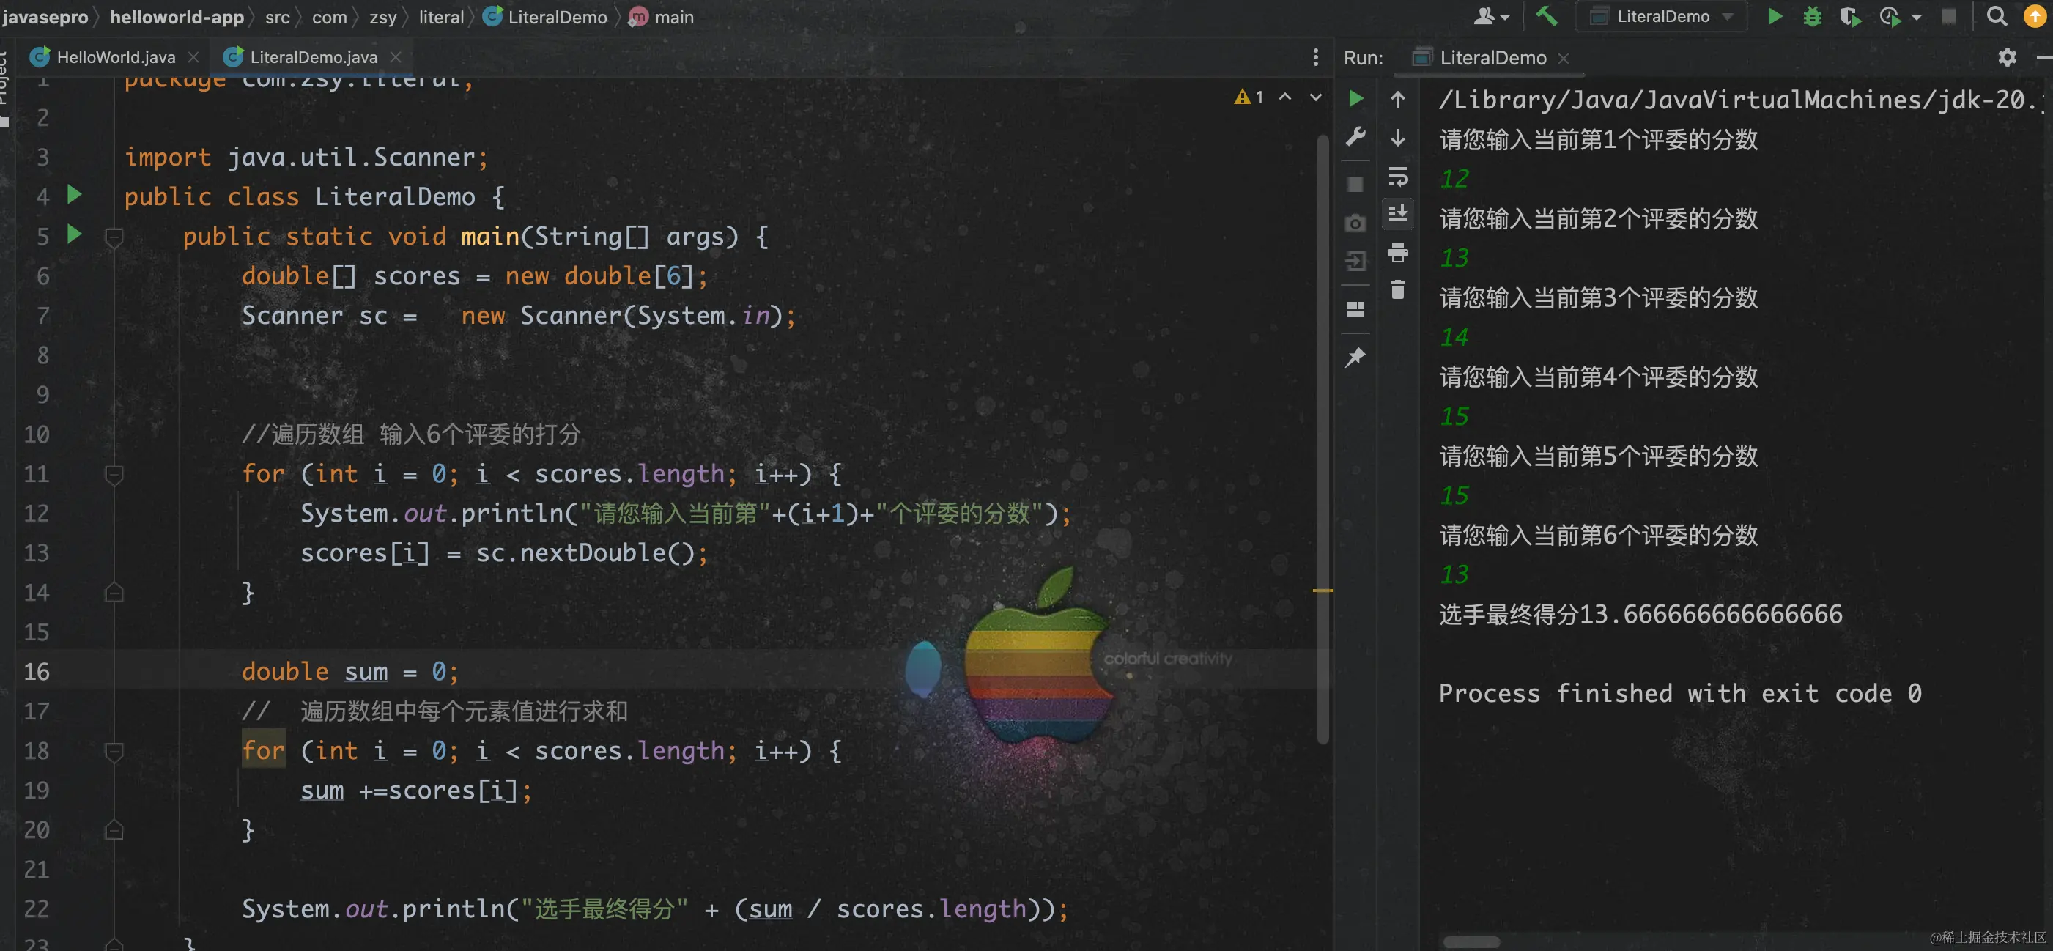Switch to the HelloWorld.java tab
This screenshot has height=951, width=2053.
(116, 57)
